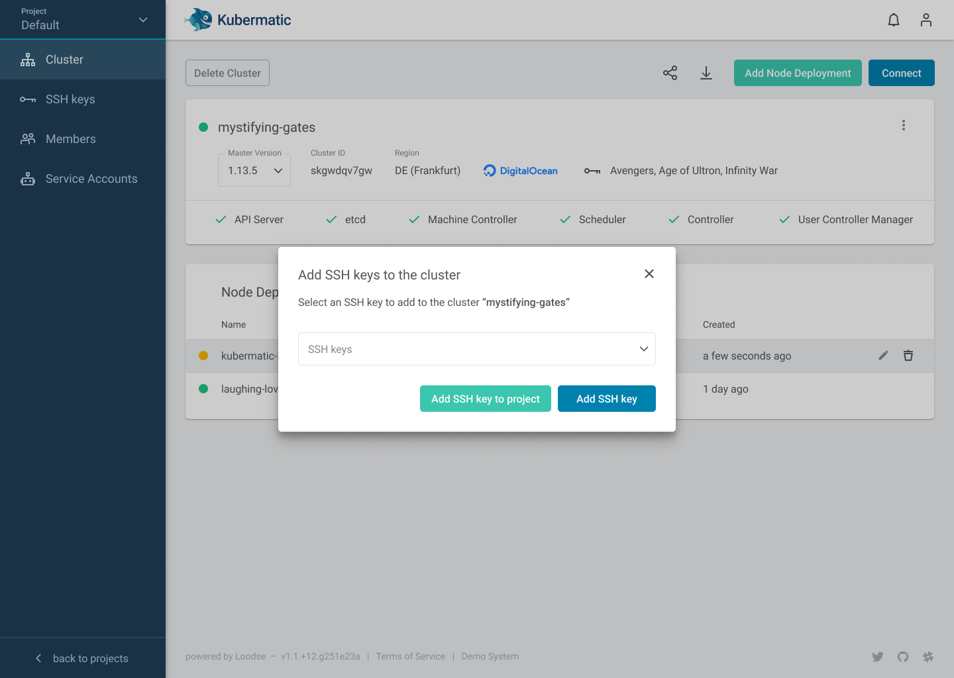Open the cluster options three-dot menu
Image resolution: width=954 pixels, height=678 pixels.
(904, 124)
